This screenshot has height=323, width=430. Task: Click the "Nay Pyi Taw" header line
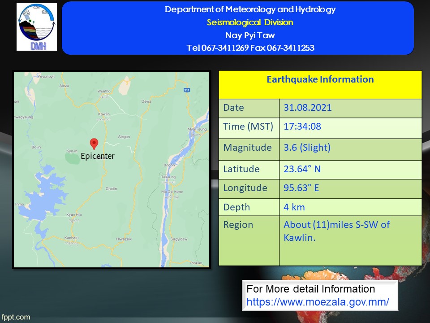[250, 35]
